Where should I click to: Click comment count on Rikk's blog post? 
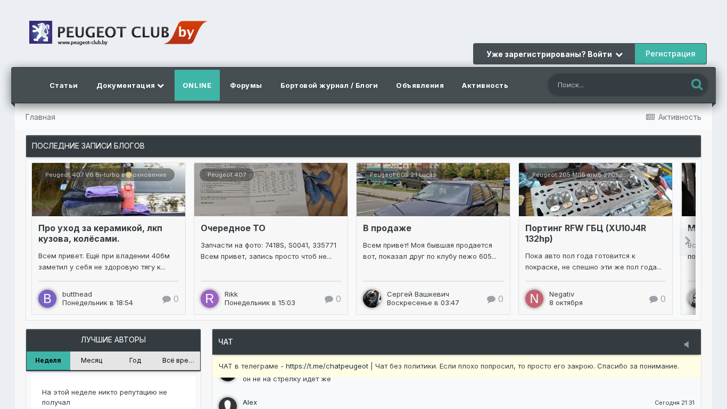click(x=333, y=299)
